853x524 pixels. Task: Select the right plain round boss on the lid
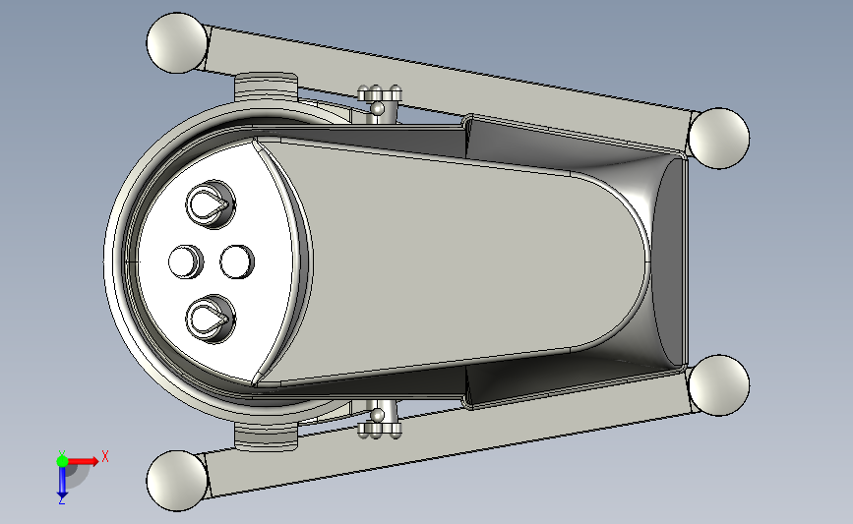pyautogui.click(x=237, y=262)
